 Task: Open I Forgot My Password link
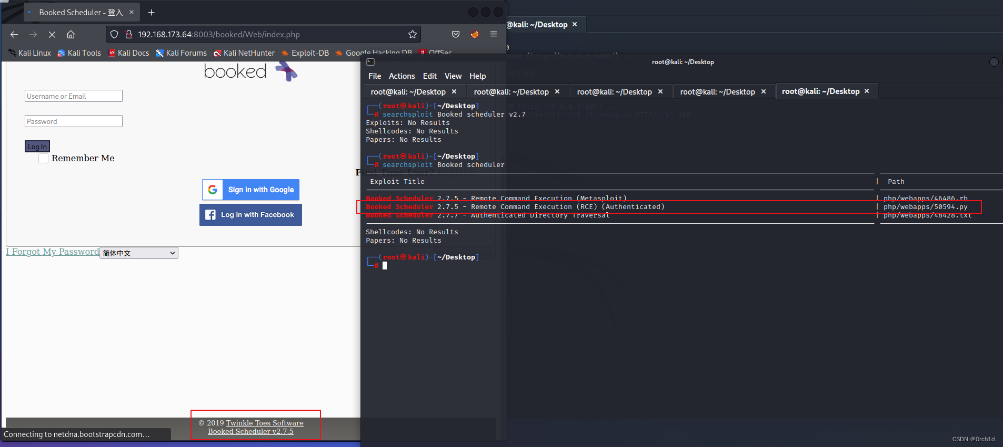[53, 252]
